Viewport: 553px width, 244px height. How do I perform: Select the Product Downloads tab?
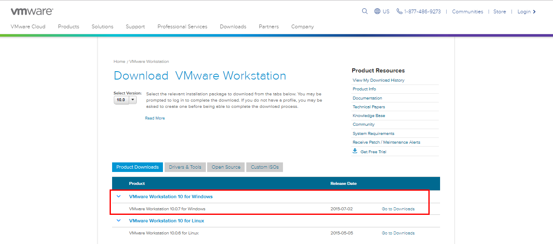[138, 167]
